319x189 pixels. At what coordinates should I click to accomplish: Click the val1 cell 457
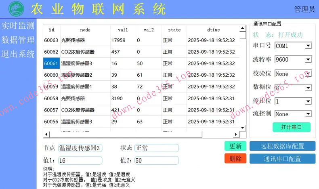point(123,52)
